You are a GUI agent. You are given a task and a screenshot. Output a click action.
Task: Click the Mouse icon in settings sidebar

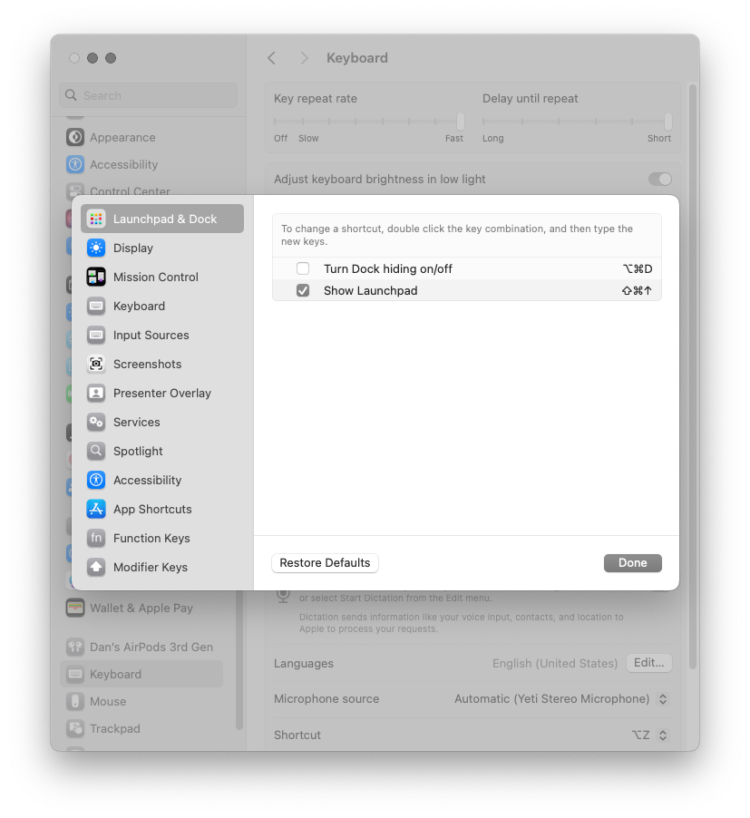click(75, 701)
